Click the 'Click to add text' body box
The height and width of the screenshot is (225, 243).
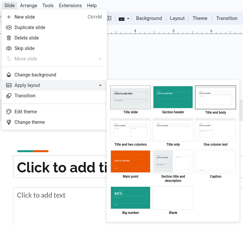(x=41, y=195)
